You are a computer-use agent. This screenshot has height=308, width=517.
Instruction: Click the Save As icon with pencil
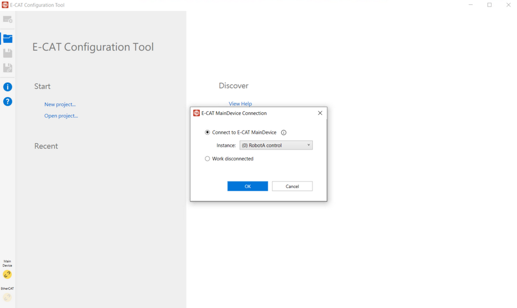coord(8,68)
